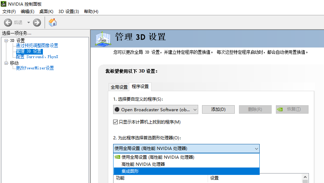
Task: Open the 3D 设置(3) menu
Action: pyautogui.click(x=69, y=12)
